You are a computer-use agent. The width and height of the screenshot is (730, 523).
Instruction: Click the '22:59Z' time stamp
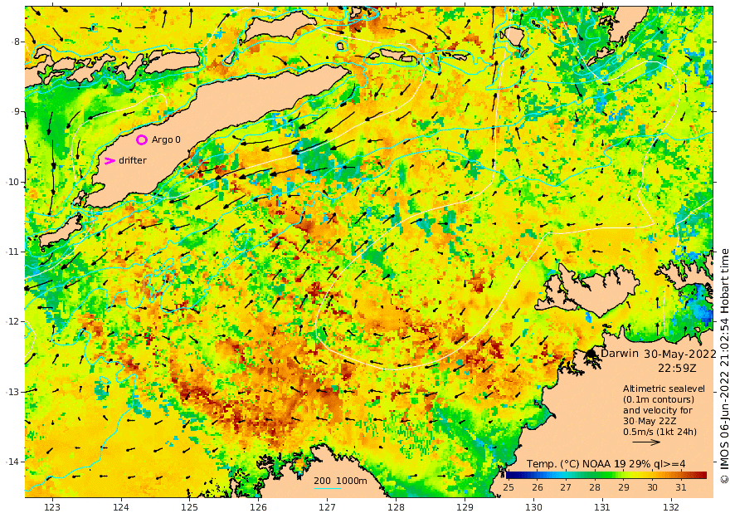pyautogui.click(x=677, y=368)
